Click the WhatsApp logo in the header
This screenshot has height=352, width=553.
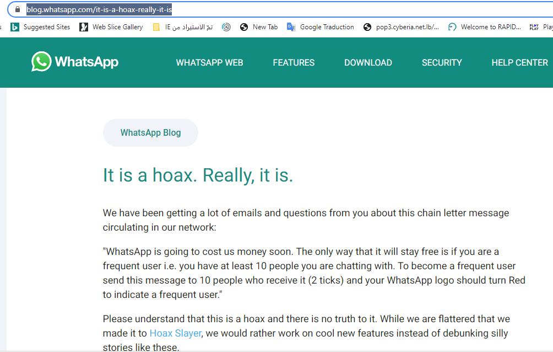tap(75, 62)
